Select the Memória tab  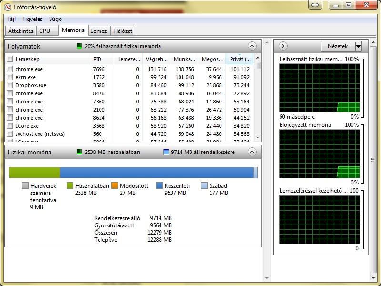pos(73,30)
